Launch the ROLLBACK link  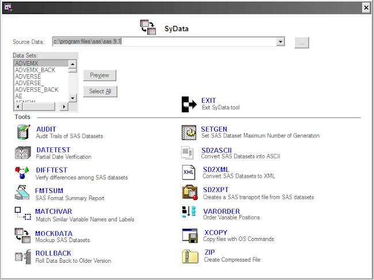pyautogui.click(x=53, y=254)
